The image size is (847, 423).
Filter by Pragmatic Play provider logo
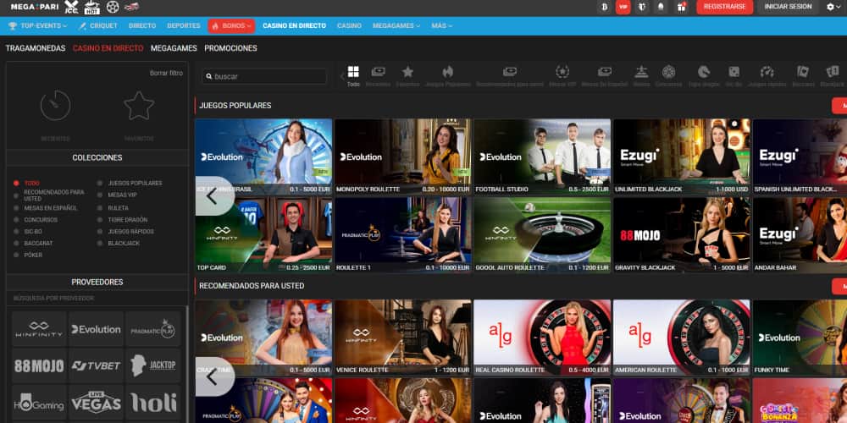(152, 329)
